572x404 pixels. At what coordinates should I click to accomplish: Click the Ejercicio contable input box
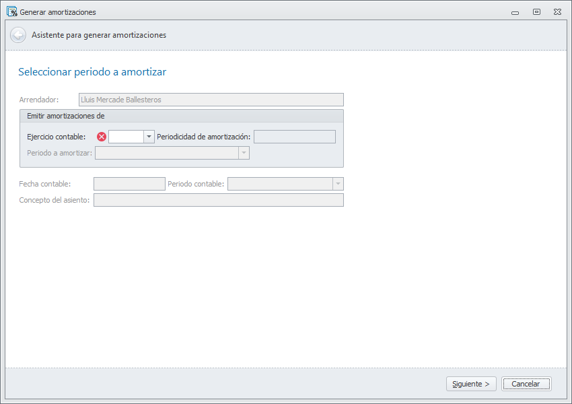click(x=126, y=137)
